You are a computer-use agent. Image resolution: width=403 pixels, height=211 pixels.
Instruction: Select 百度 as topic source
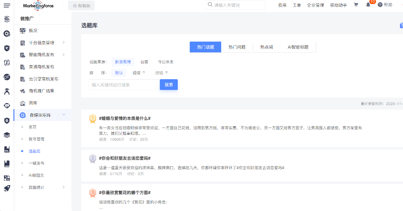[x=144, y=62]
